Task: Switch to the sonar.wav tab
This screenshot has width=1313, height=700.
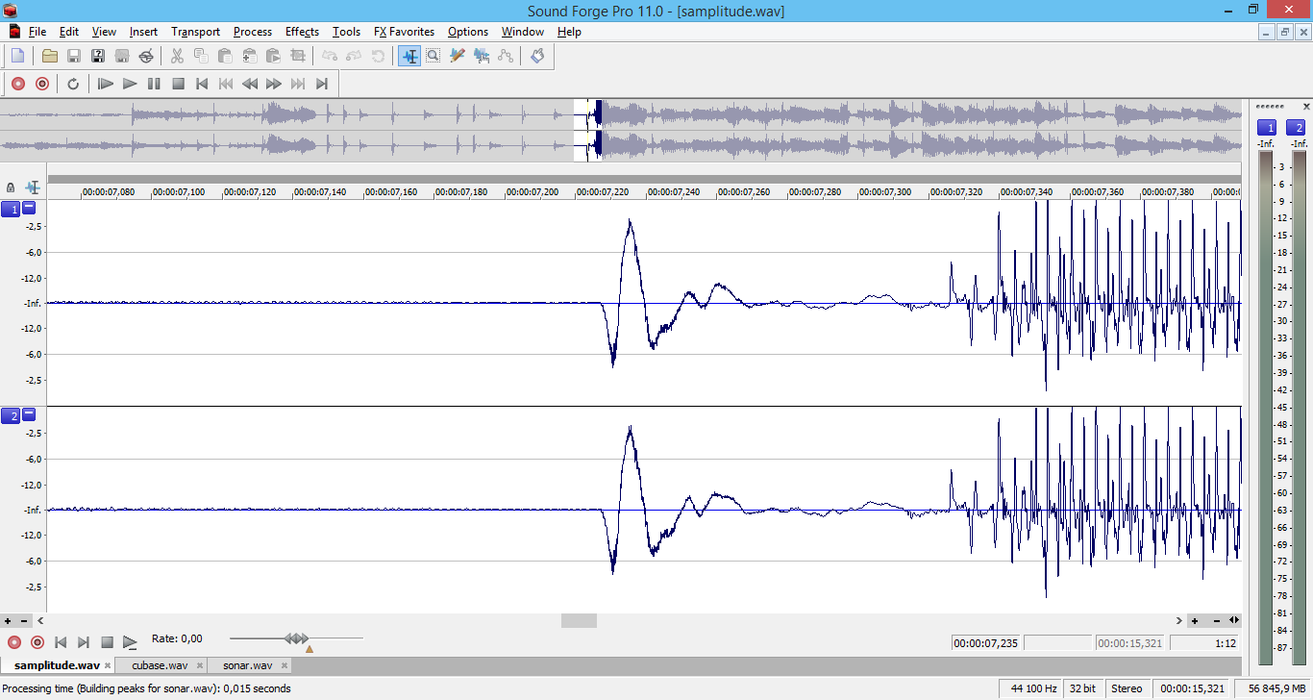Action: (x=247, y=665)
